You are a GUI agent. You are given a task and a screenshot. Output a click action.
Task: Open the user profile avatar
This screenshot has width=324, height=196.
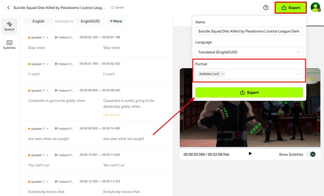tap(316, 7)
